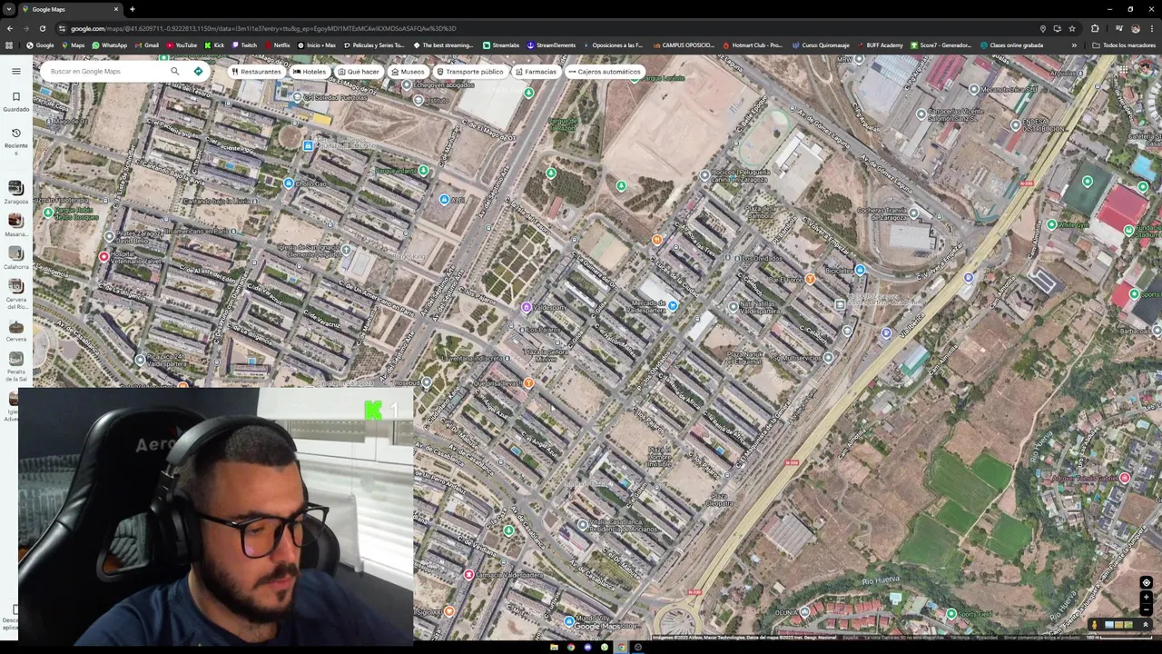The height and width of the screenshot is (654, 1162).
Task: Open the Kick bookmark
Action: [214, 45]
